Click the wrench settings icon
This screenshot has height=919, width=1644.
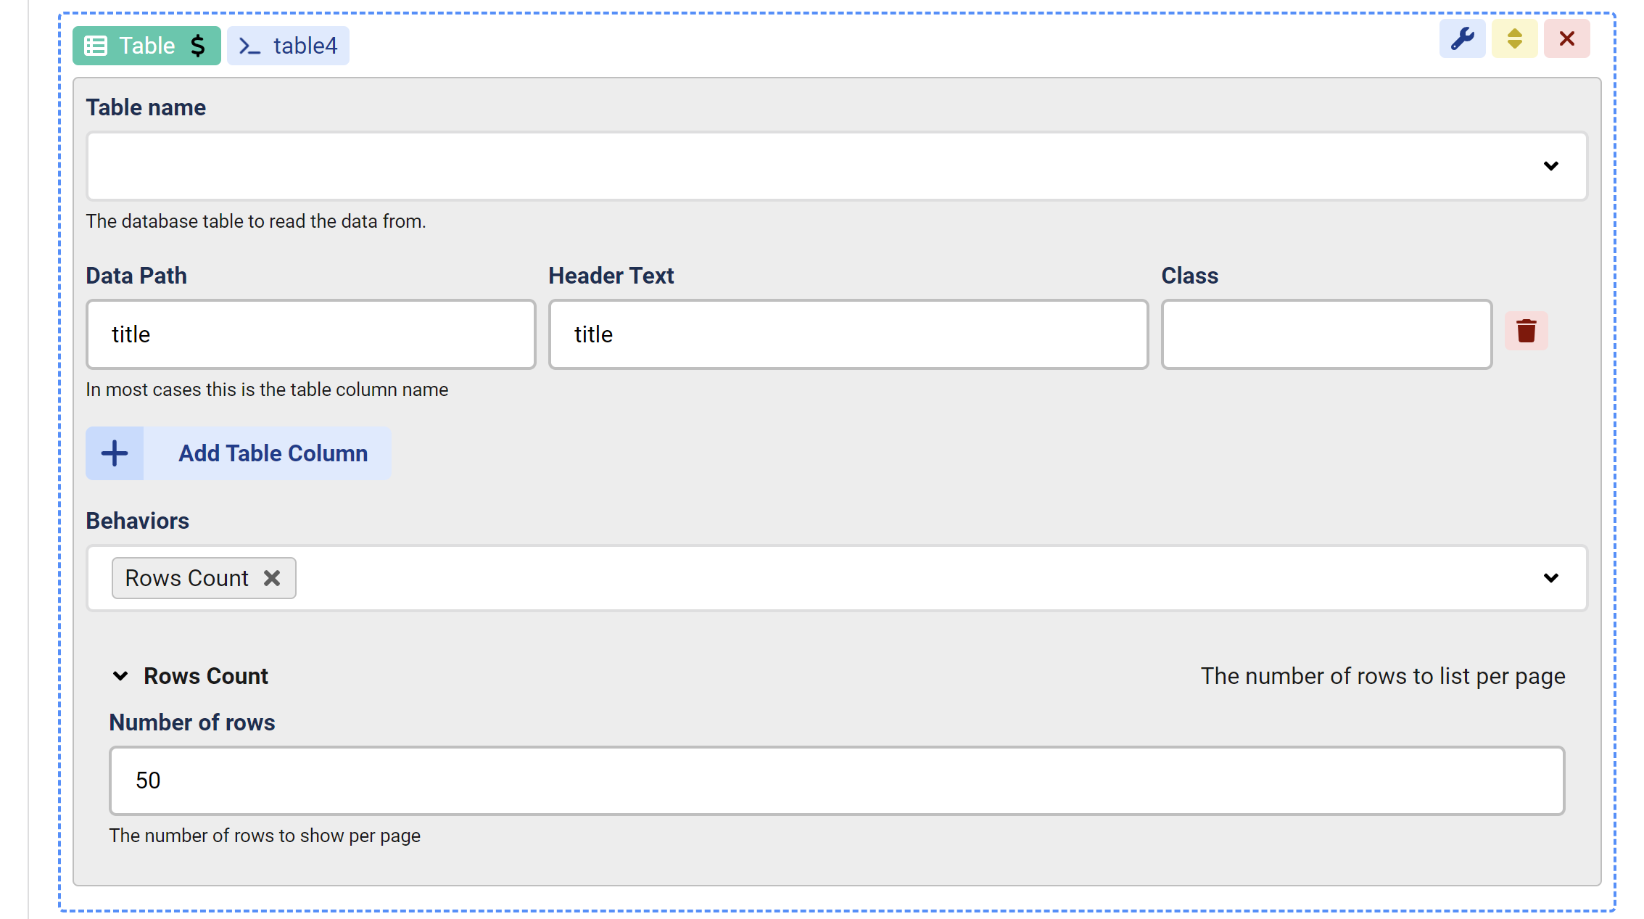point(1462,38)
